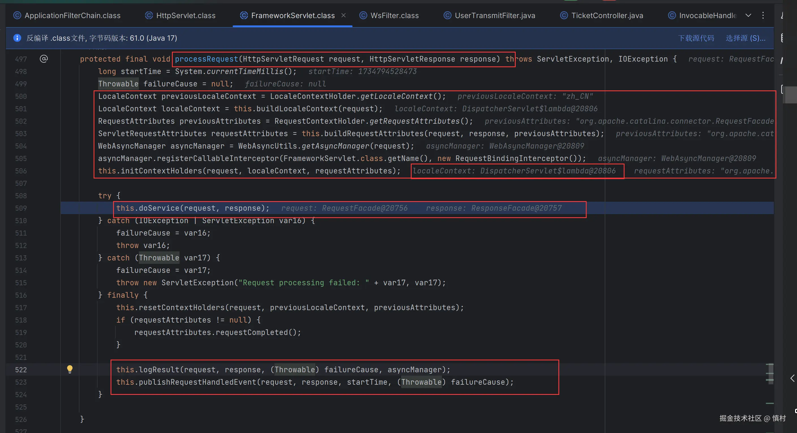Click class icon on WsFilter.class tab
Screen dimensions: 797x433
tap(363, 16)
